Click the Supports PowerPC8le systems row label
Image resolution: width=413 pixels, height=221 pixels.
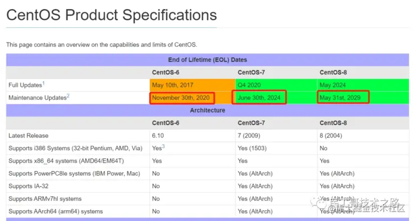[x=74, y=174]
